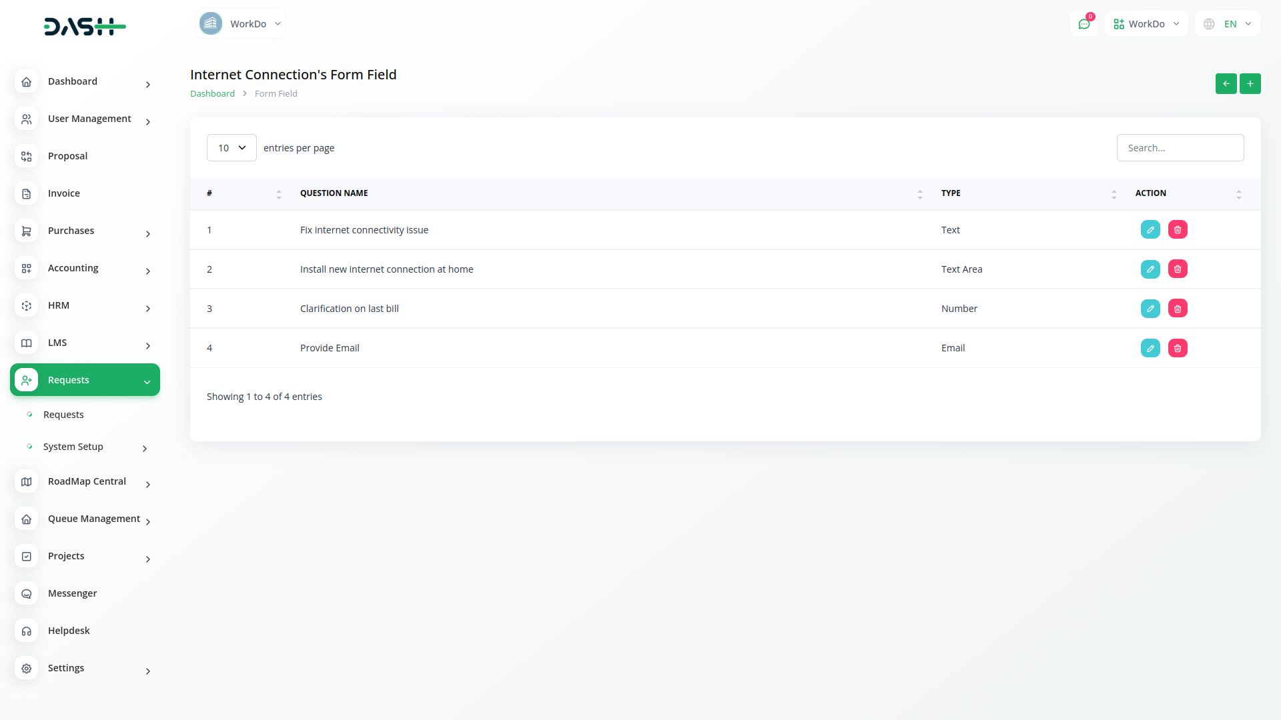Edit 'Fix internet connectivity issue' field
The width and height of the screenshot is (1281, 720).
1150,230
